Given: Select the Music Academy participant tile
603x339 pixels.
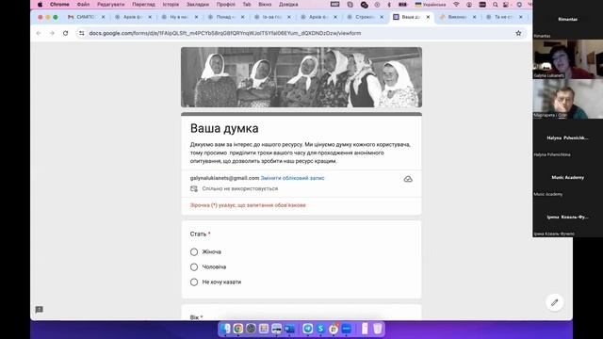Looking at the screenshot, I should 567,178.
